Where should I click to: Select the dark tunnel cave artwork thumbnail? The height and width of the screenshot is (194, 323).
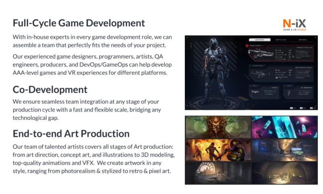click(284, 173)
